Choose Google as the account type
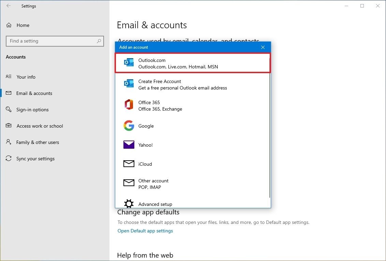Image resolution: width=386 pixels, height=261 pixels. pos(193,126)
